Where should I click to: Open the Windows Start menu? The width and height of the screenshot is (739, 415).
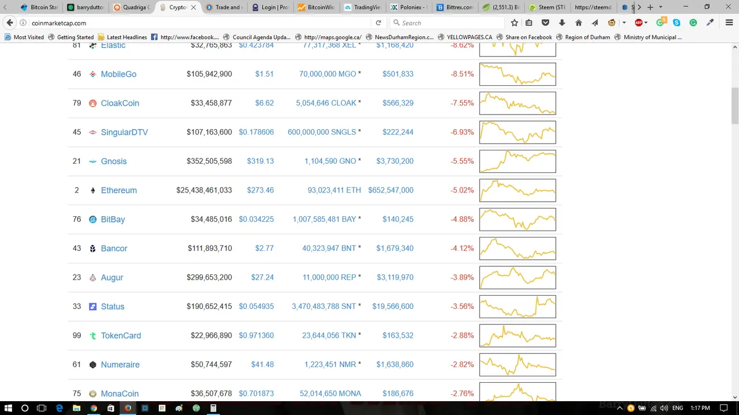click(x=8, y=408)
